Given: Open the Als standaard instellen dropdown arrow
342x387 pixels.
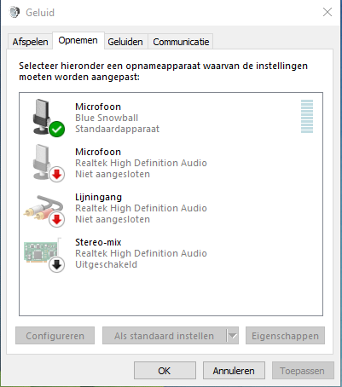Looking at the screenshot, I should pos(233,336).
